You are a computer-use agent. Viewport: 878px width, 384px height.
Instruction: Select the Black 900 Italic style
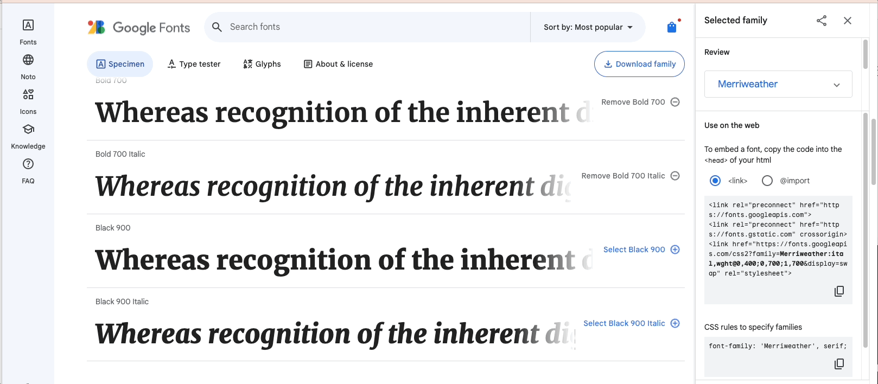[631, 323]
